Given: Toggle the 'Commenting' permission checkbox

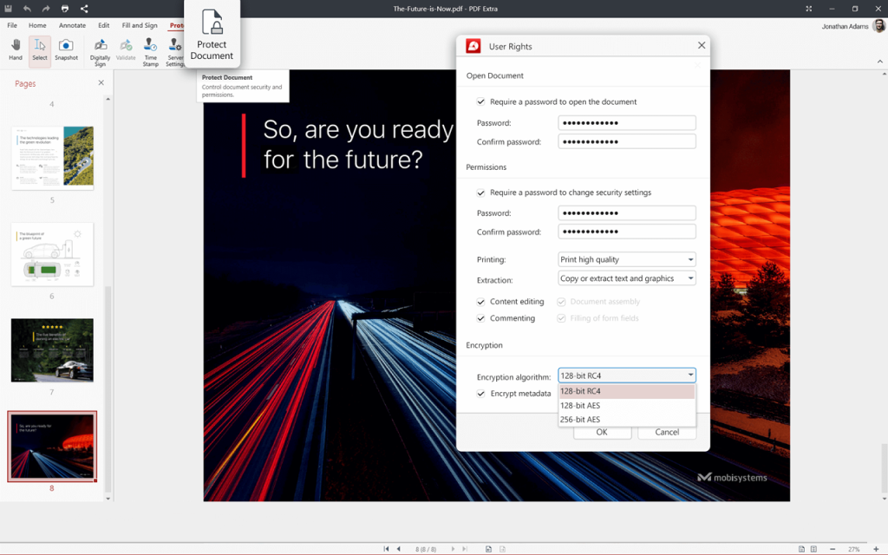Looking at the screenshot, I should click(480, 318).
